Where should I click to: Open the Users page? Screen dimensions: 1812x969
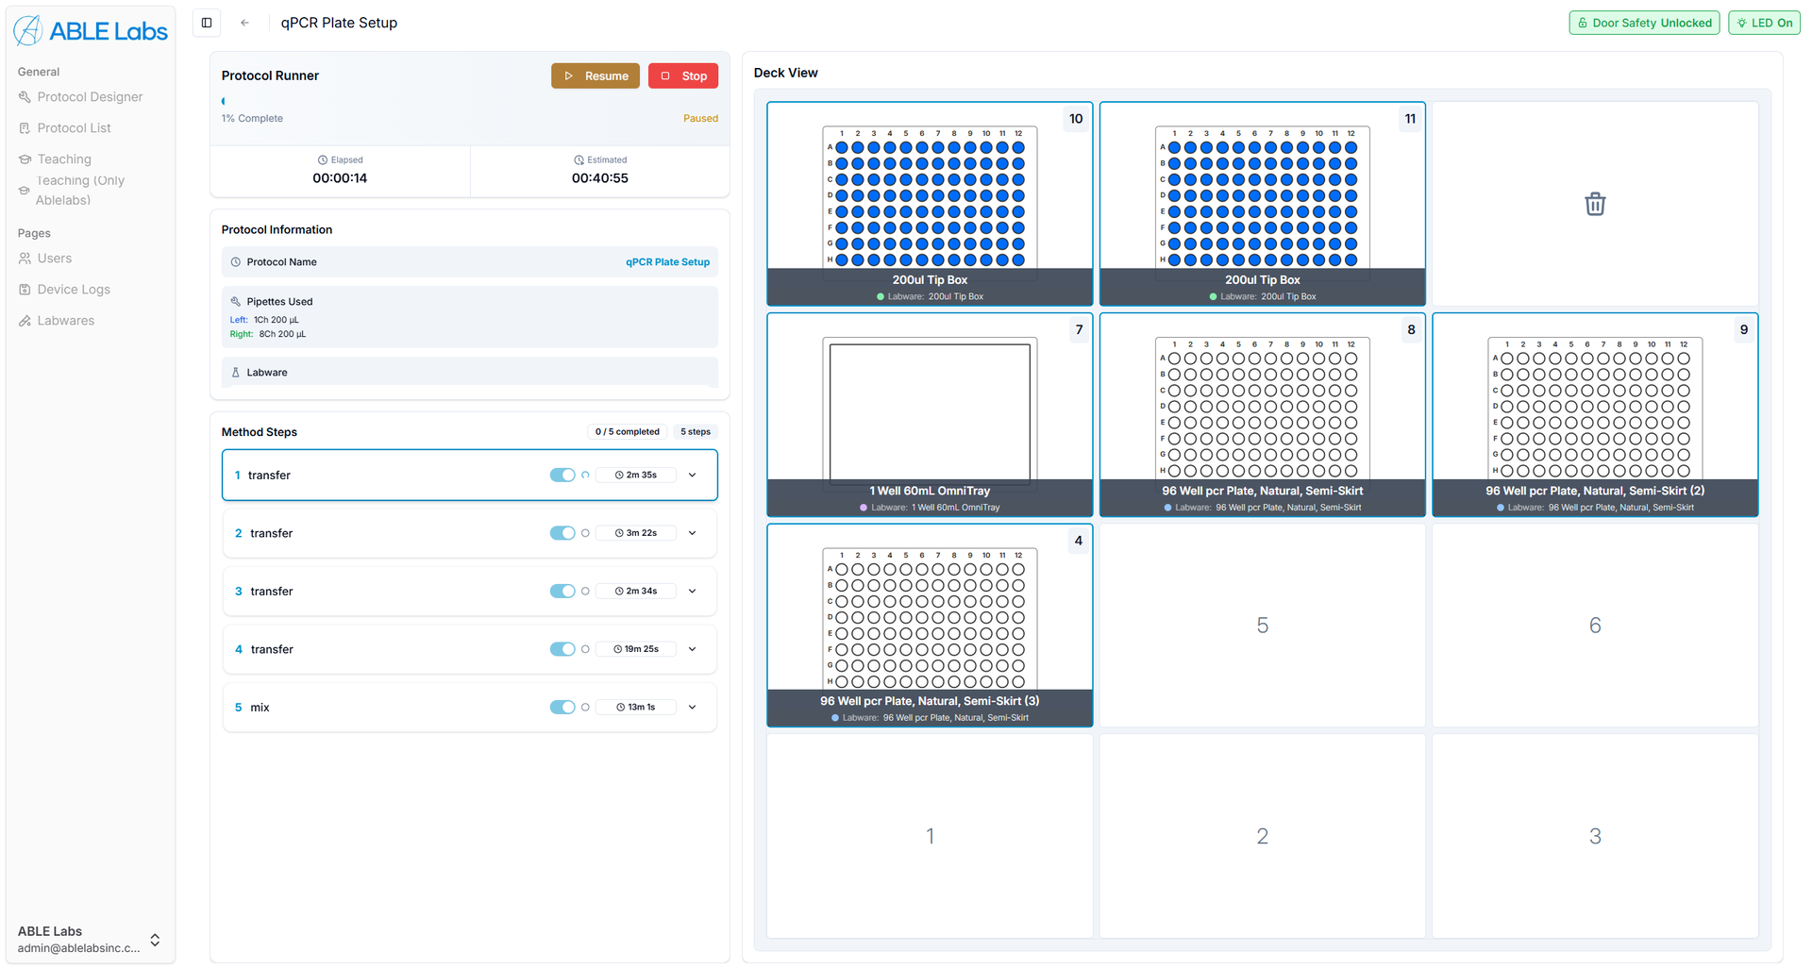coord(54,258)
